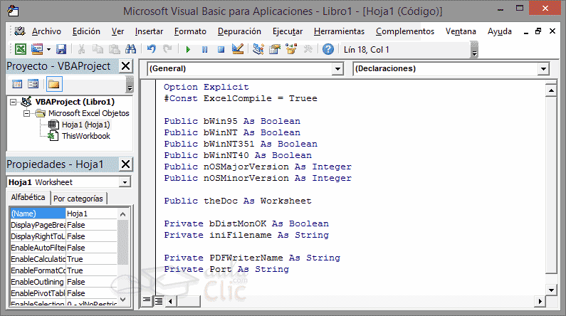Click the Save (Guardar) toolbar icon
This screenshot has width=566, height=316.
click(x=61, y=49)
